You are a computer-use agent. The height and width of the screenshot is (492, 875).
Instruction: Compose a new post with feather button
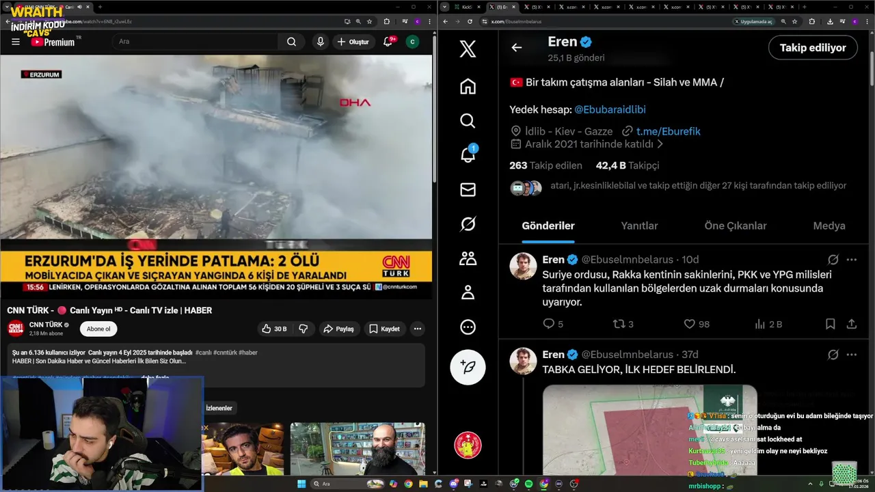[468, 367]
